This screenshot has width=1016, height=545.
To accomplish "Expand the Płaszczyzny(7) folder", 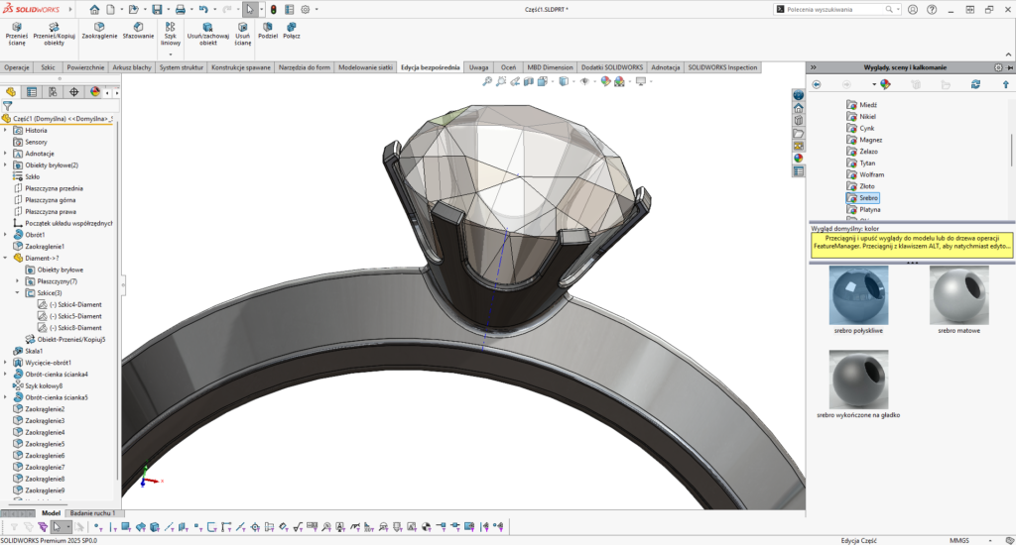I will [18, 281].
